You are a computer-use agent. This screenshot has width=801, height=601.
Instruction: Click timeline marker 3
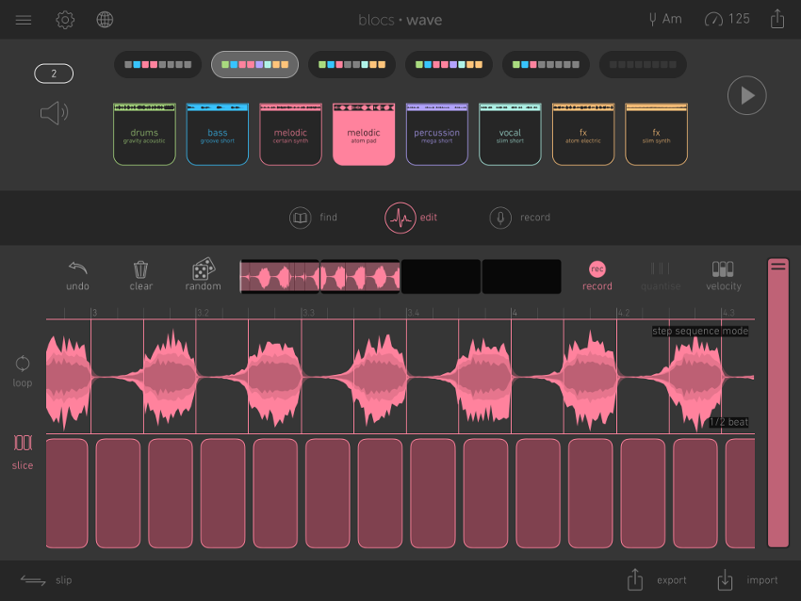[94, 313]
